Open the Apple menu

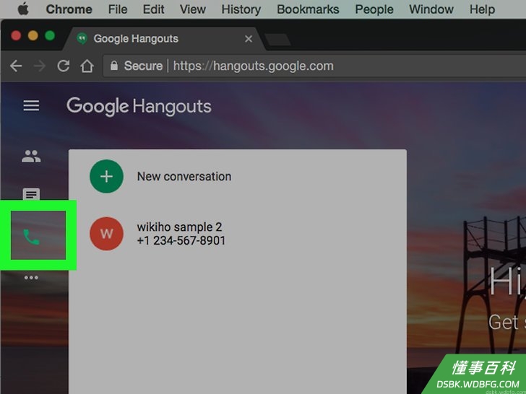[23, 9]
